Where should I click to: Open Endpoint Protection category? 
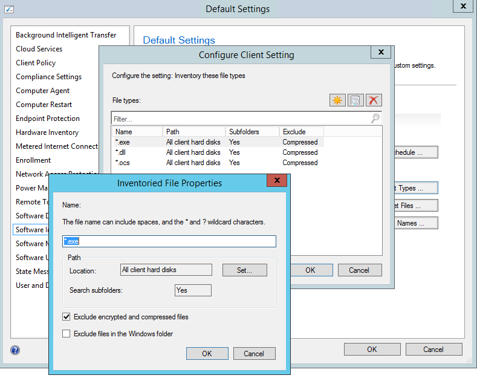(x=48, y=119)
